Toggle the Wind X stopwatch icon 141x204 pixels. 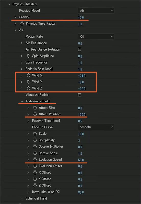pyautogui.click(x=28, y=75)
